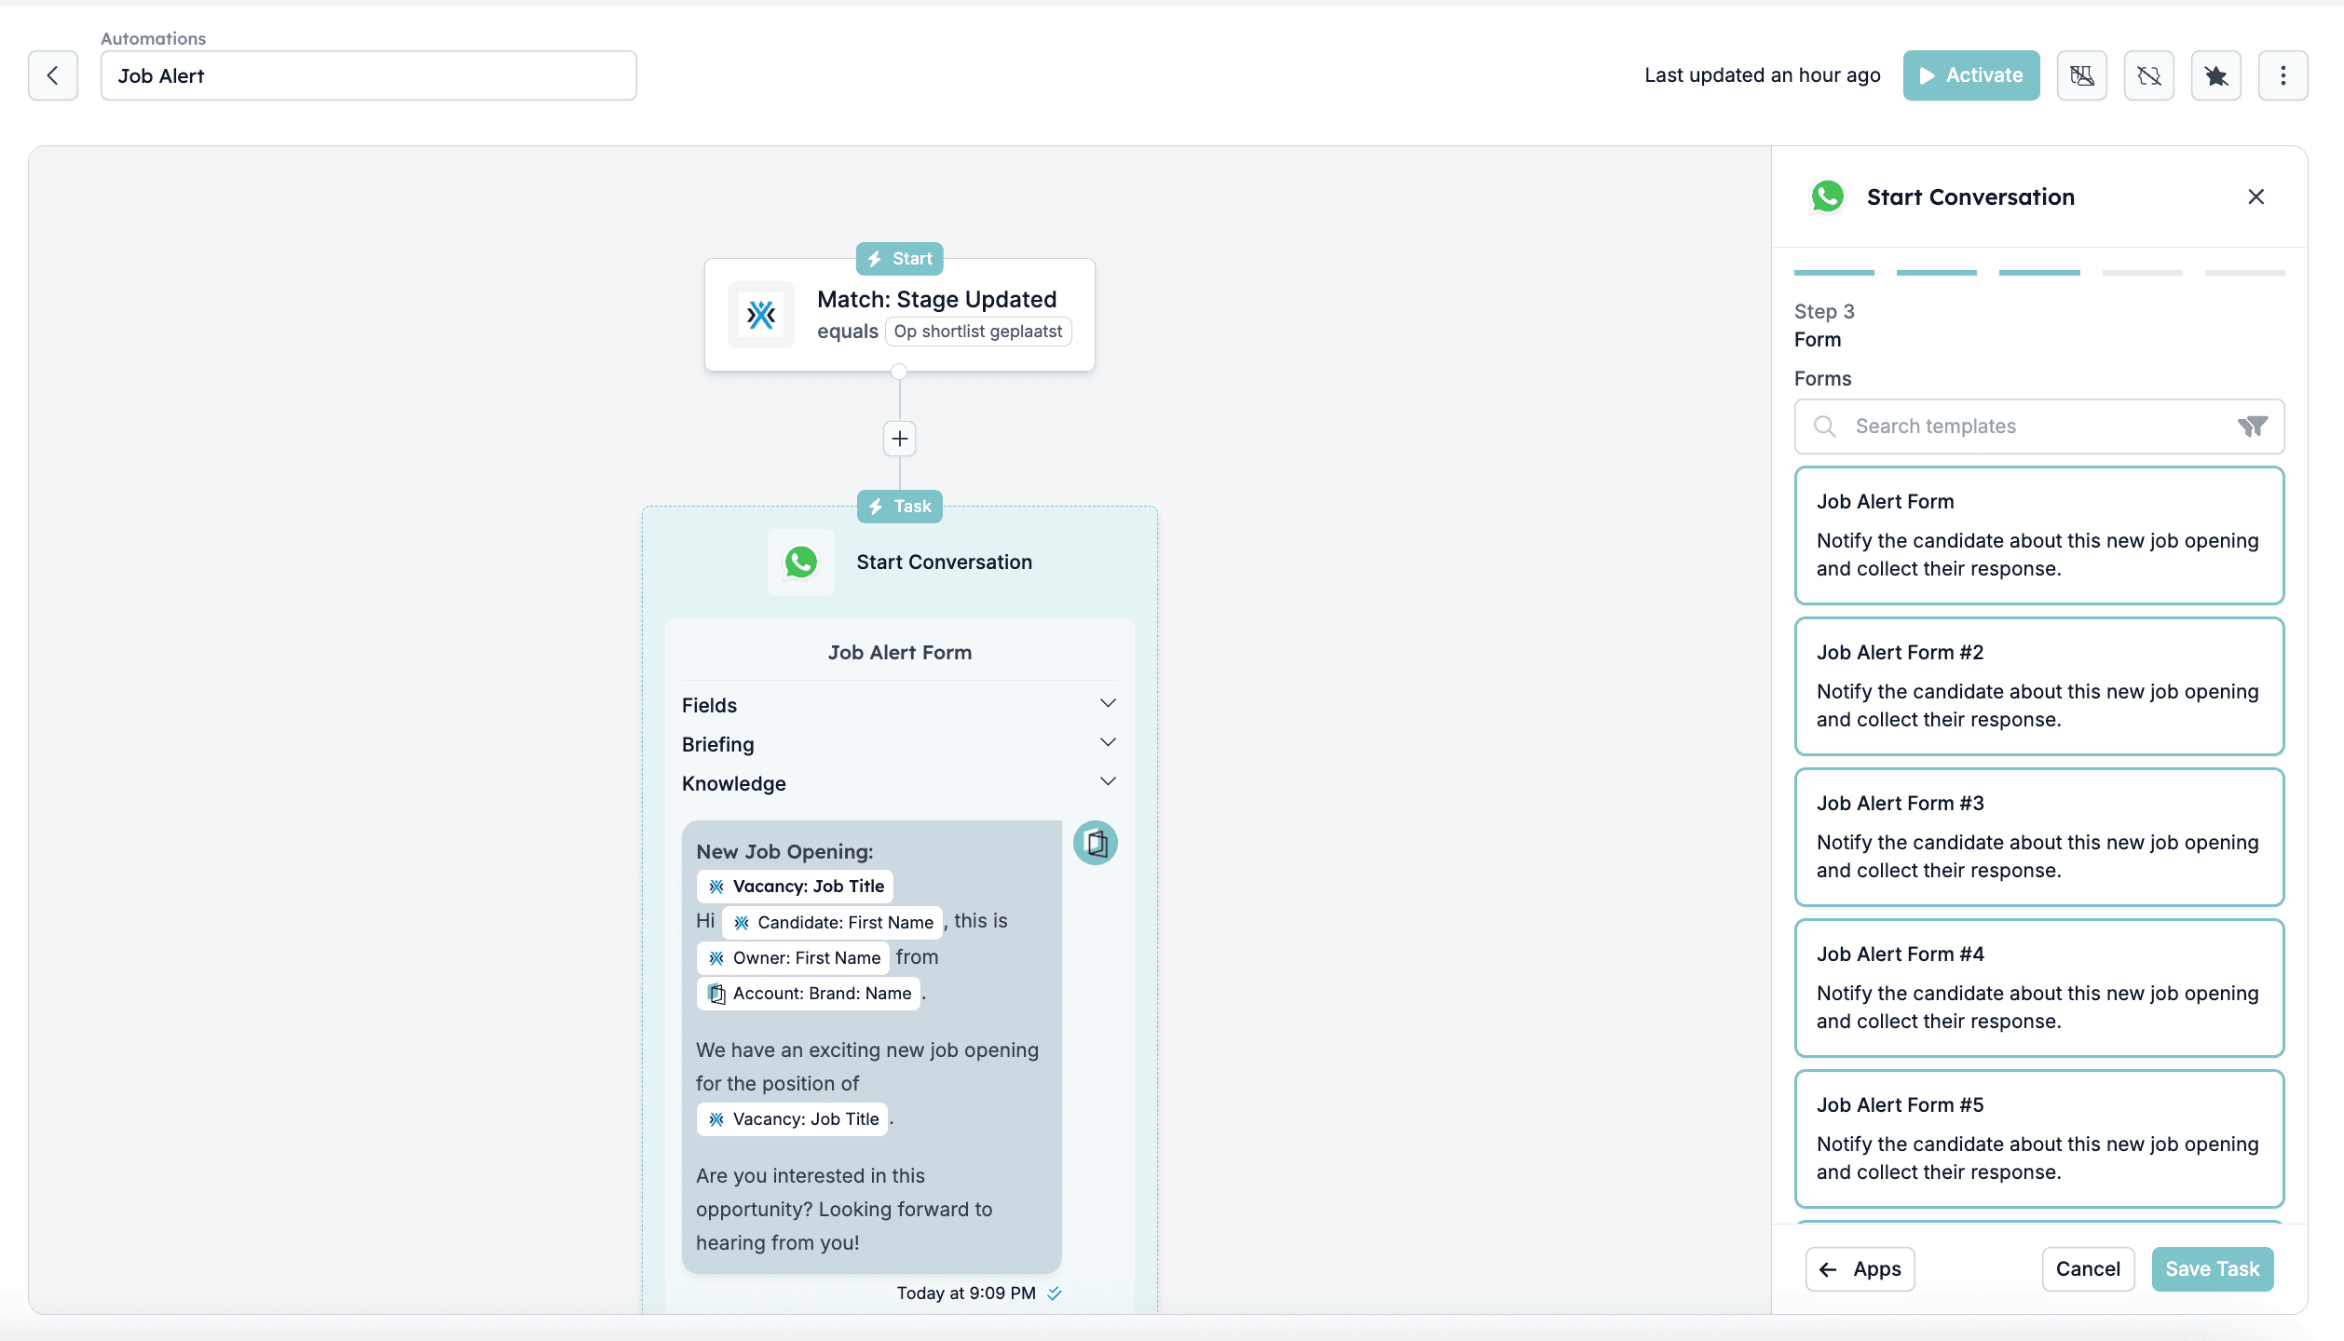Screen dimensions: 2344x1341
Task: Click the double checkmark read receipt
Action: [1055, 1294]
